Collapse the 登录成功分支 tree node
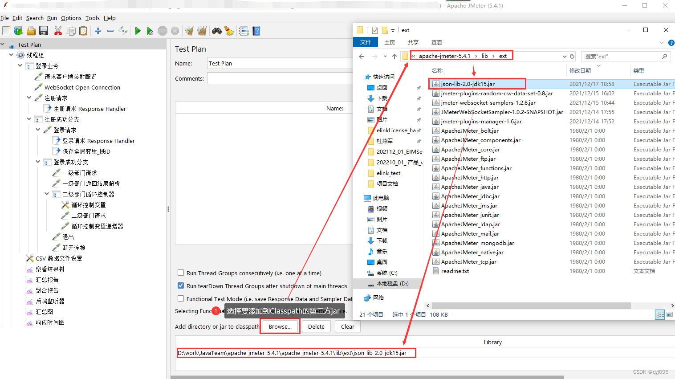The image size is (675, 379). coord(38,162)
